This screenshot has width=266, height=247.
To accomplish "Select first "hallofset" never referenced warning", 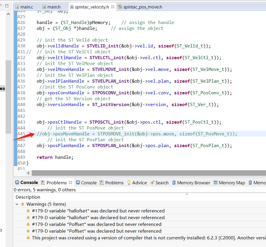I will 140,211.
